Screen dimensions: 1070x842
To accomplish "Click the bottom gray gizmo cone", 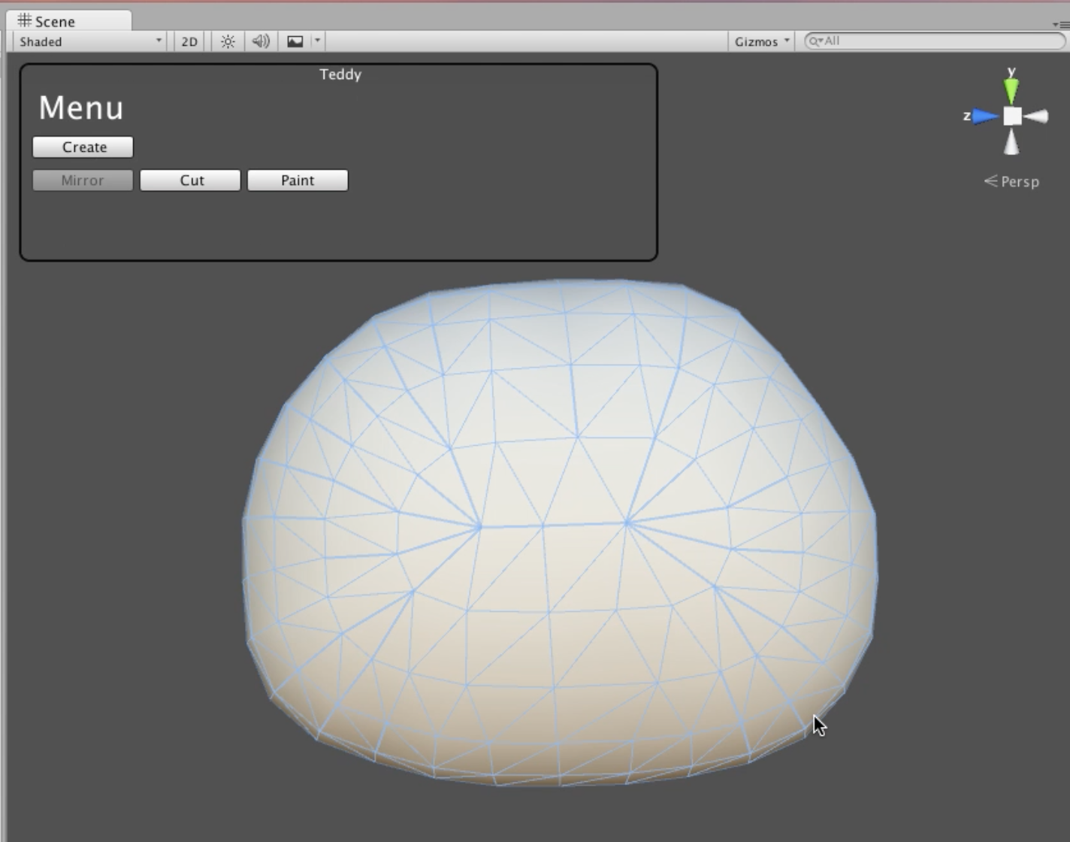I will (1011, 141).
